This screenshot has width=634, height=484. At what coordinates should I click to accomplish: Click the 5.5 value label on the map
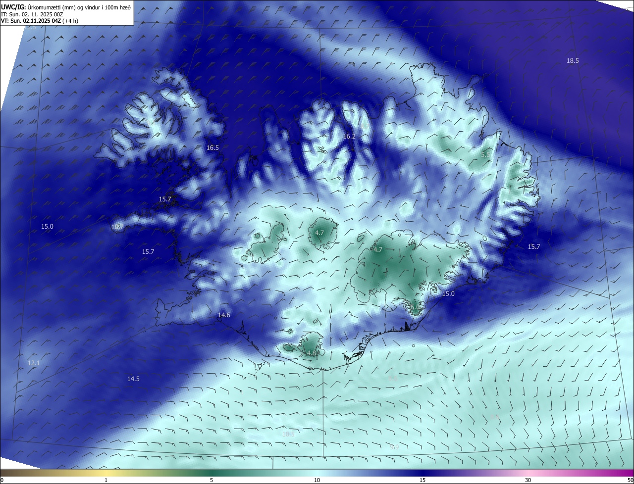(486, 154)
